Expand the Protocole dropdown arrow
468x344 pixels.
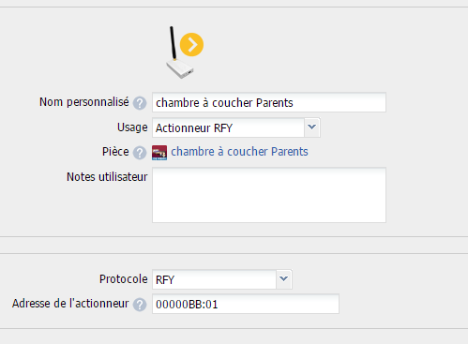pyautogui.click(x=284, y=279)
